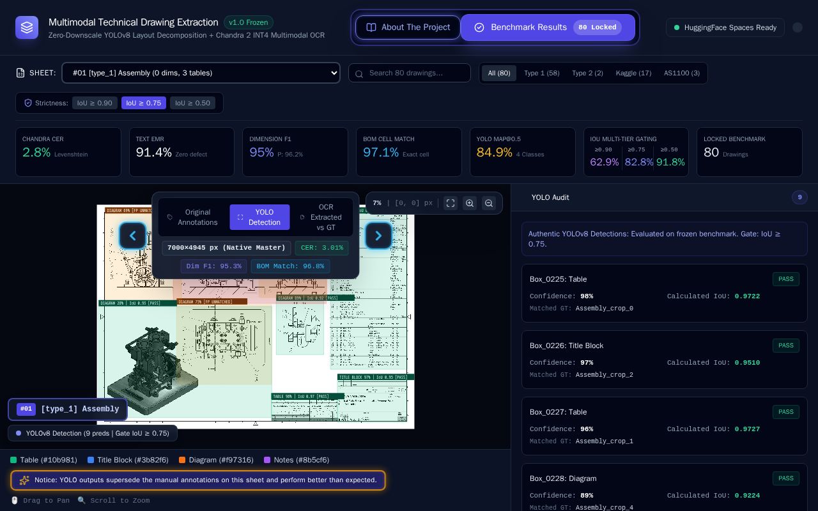Screen dimensions: 818x511
Task: Click the book icon on About The Project
Action: coord(371,27)
